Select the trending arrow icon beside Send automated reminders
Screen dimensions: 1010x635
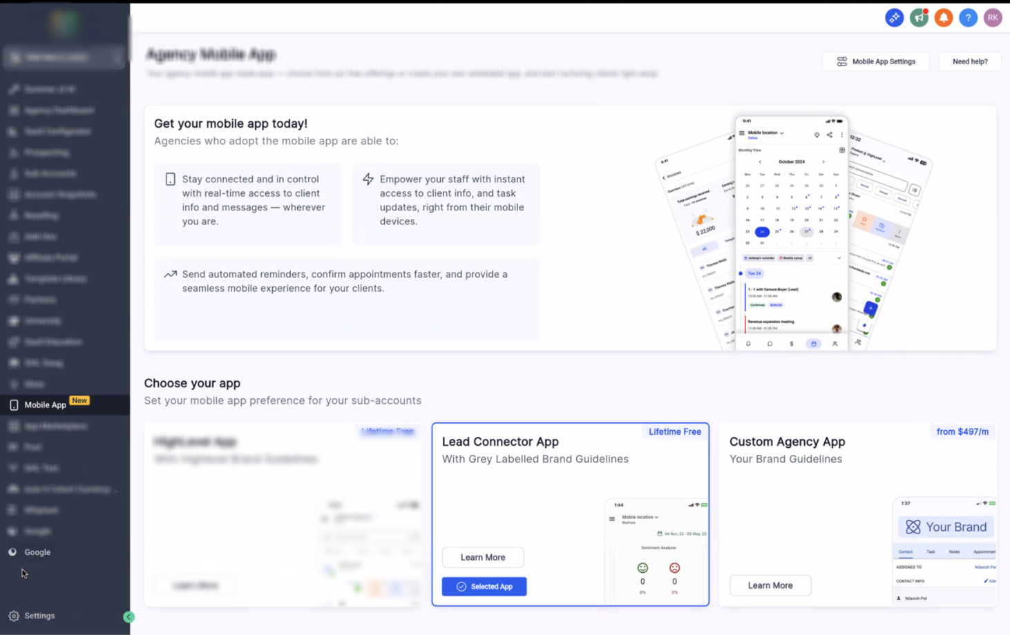(x=170, y=274)
